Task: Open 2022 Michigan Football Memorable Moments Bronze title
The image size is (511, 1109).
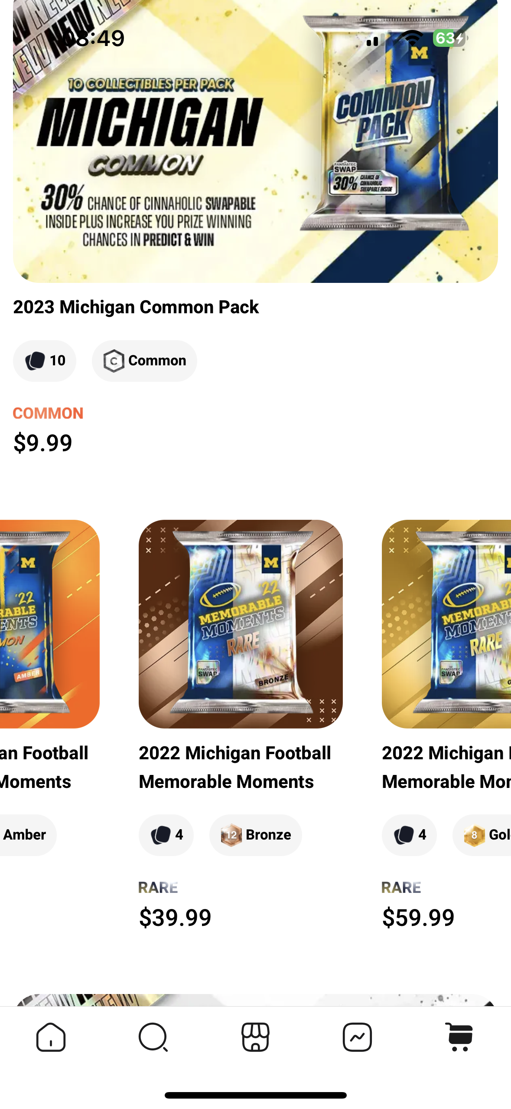Action: 235,767
